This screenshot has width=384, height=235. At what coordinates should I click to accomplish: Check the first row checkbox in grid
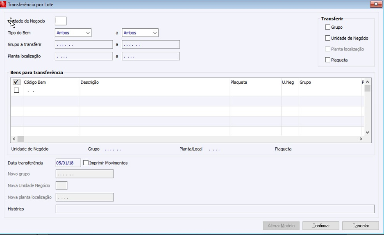tap(16, 90)
